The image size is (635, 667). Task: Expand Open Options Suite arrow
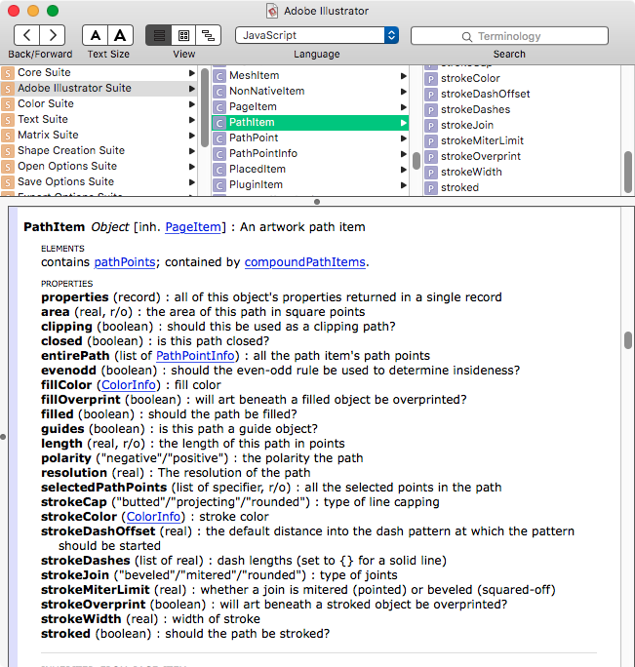coord(192,167)
